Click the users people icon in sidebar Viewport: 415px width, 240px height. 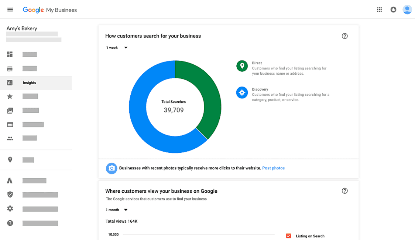pyautogui.click(x=10, y=138)
